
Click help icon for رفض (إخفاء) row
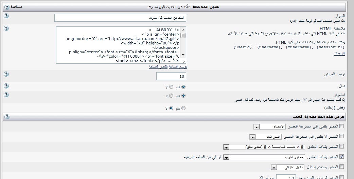[6, 108]
